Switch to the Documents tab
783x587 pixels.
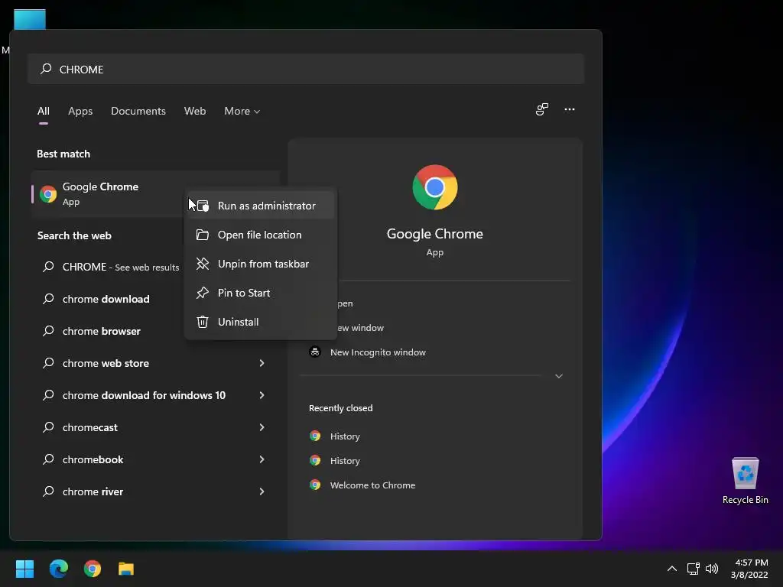[138, 112]
